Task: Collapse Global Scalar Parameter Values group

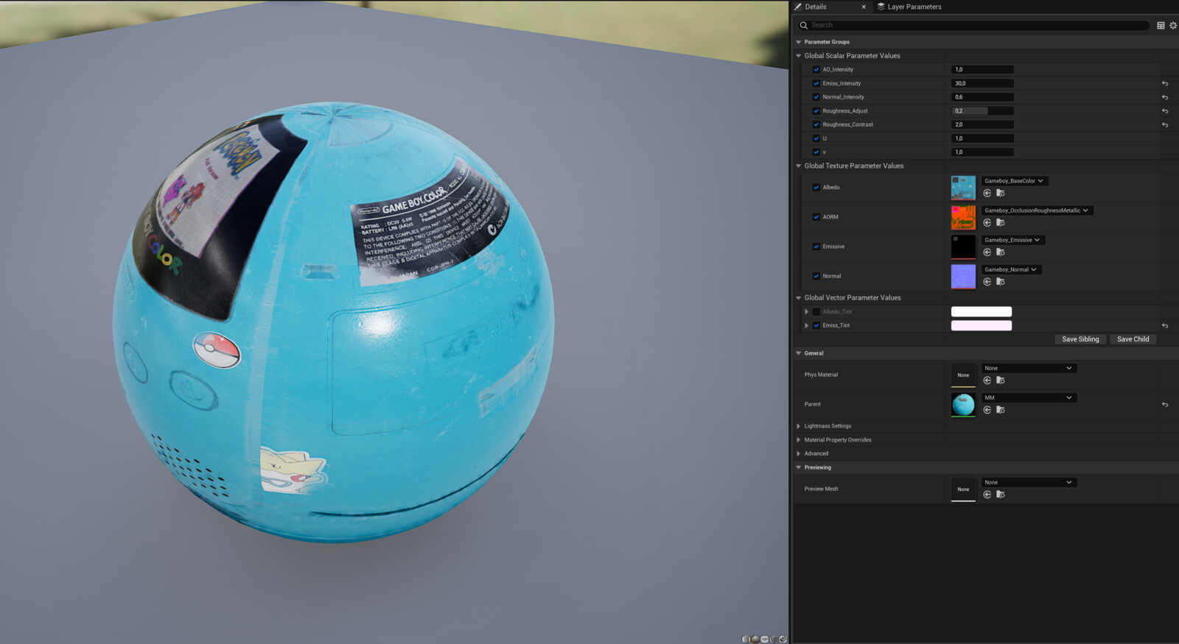Action: pos(799,56)
